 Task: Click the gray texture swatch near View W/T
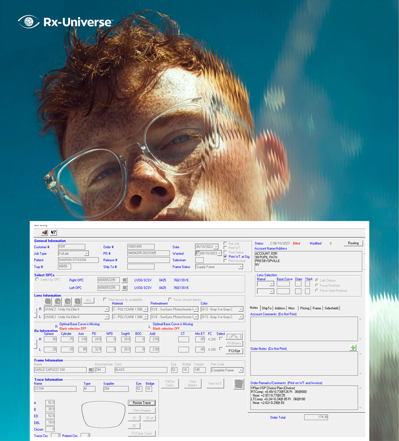[x=239, y=383]
